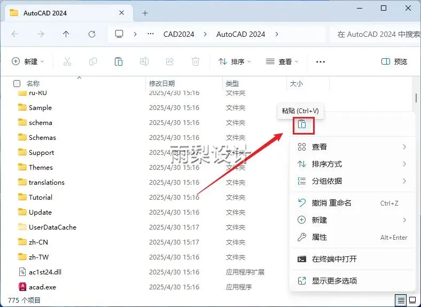421x307 pixels.
Task: Open the 排序 (Sort) dropdown in toolbar
Action: point(235,62)
